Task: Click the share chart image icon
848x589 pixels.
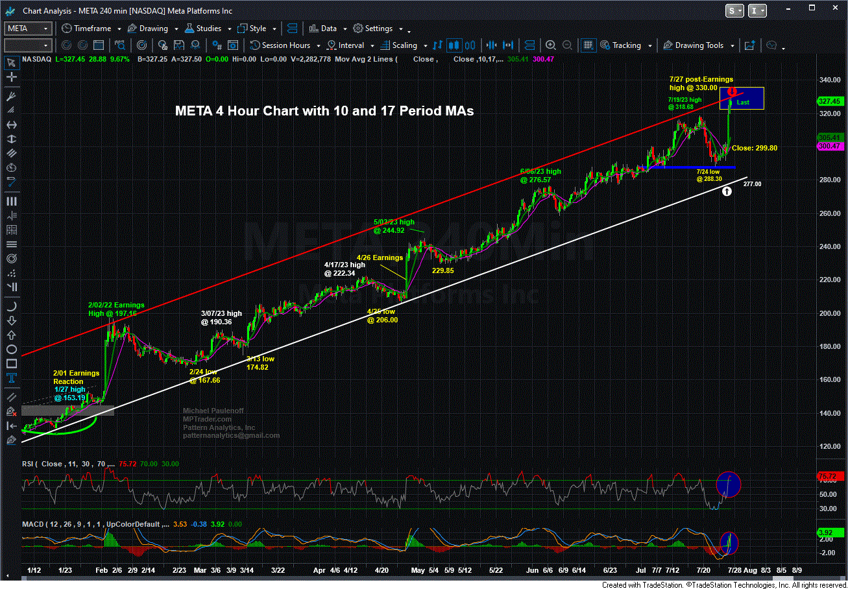Action: point(749,45)
